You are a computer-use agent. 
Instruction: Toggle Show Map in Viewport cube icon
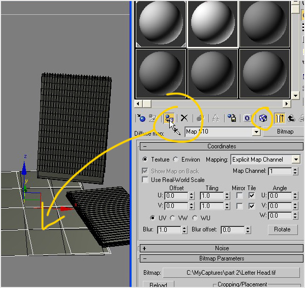point(263,118)
